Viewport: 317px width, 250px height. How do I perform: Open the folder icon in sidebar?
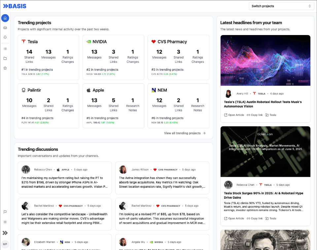tap(5, 59)
